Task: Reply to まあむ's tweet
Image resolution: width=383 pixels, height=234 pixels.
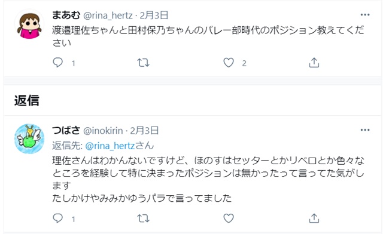Action: coord(58,63)
